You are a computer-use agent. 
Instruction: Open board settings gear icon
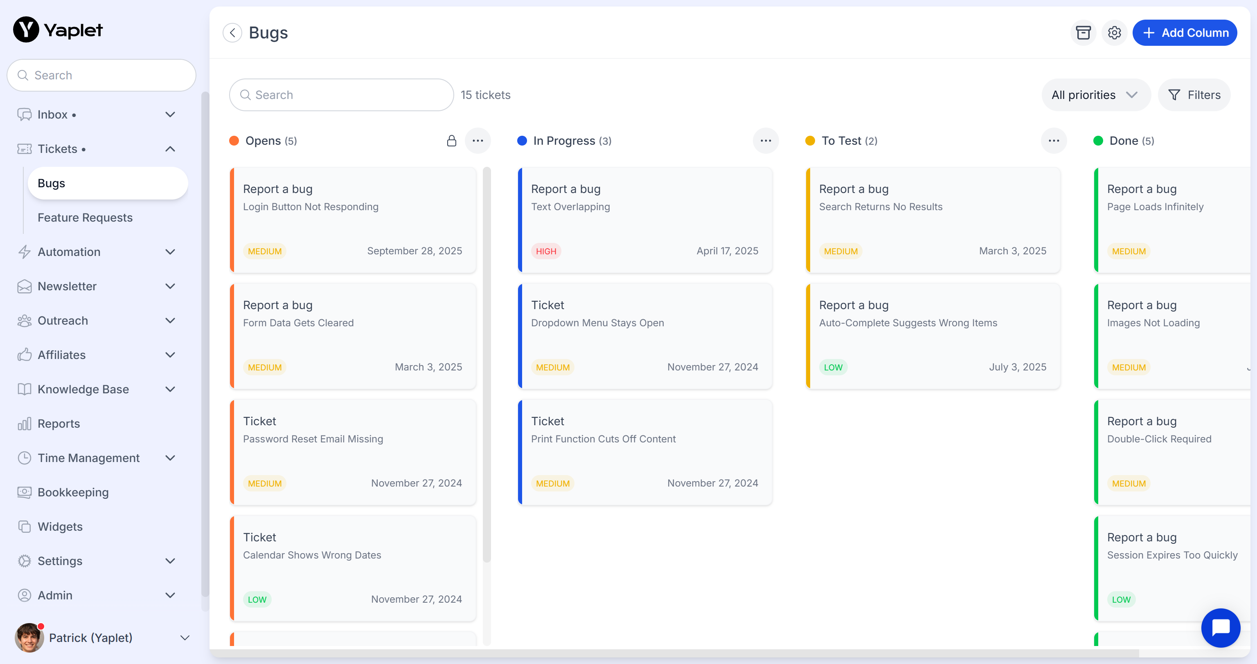(1114, 33)
